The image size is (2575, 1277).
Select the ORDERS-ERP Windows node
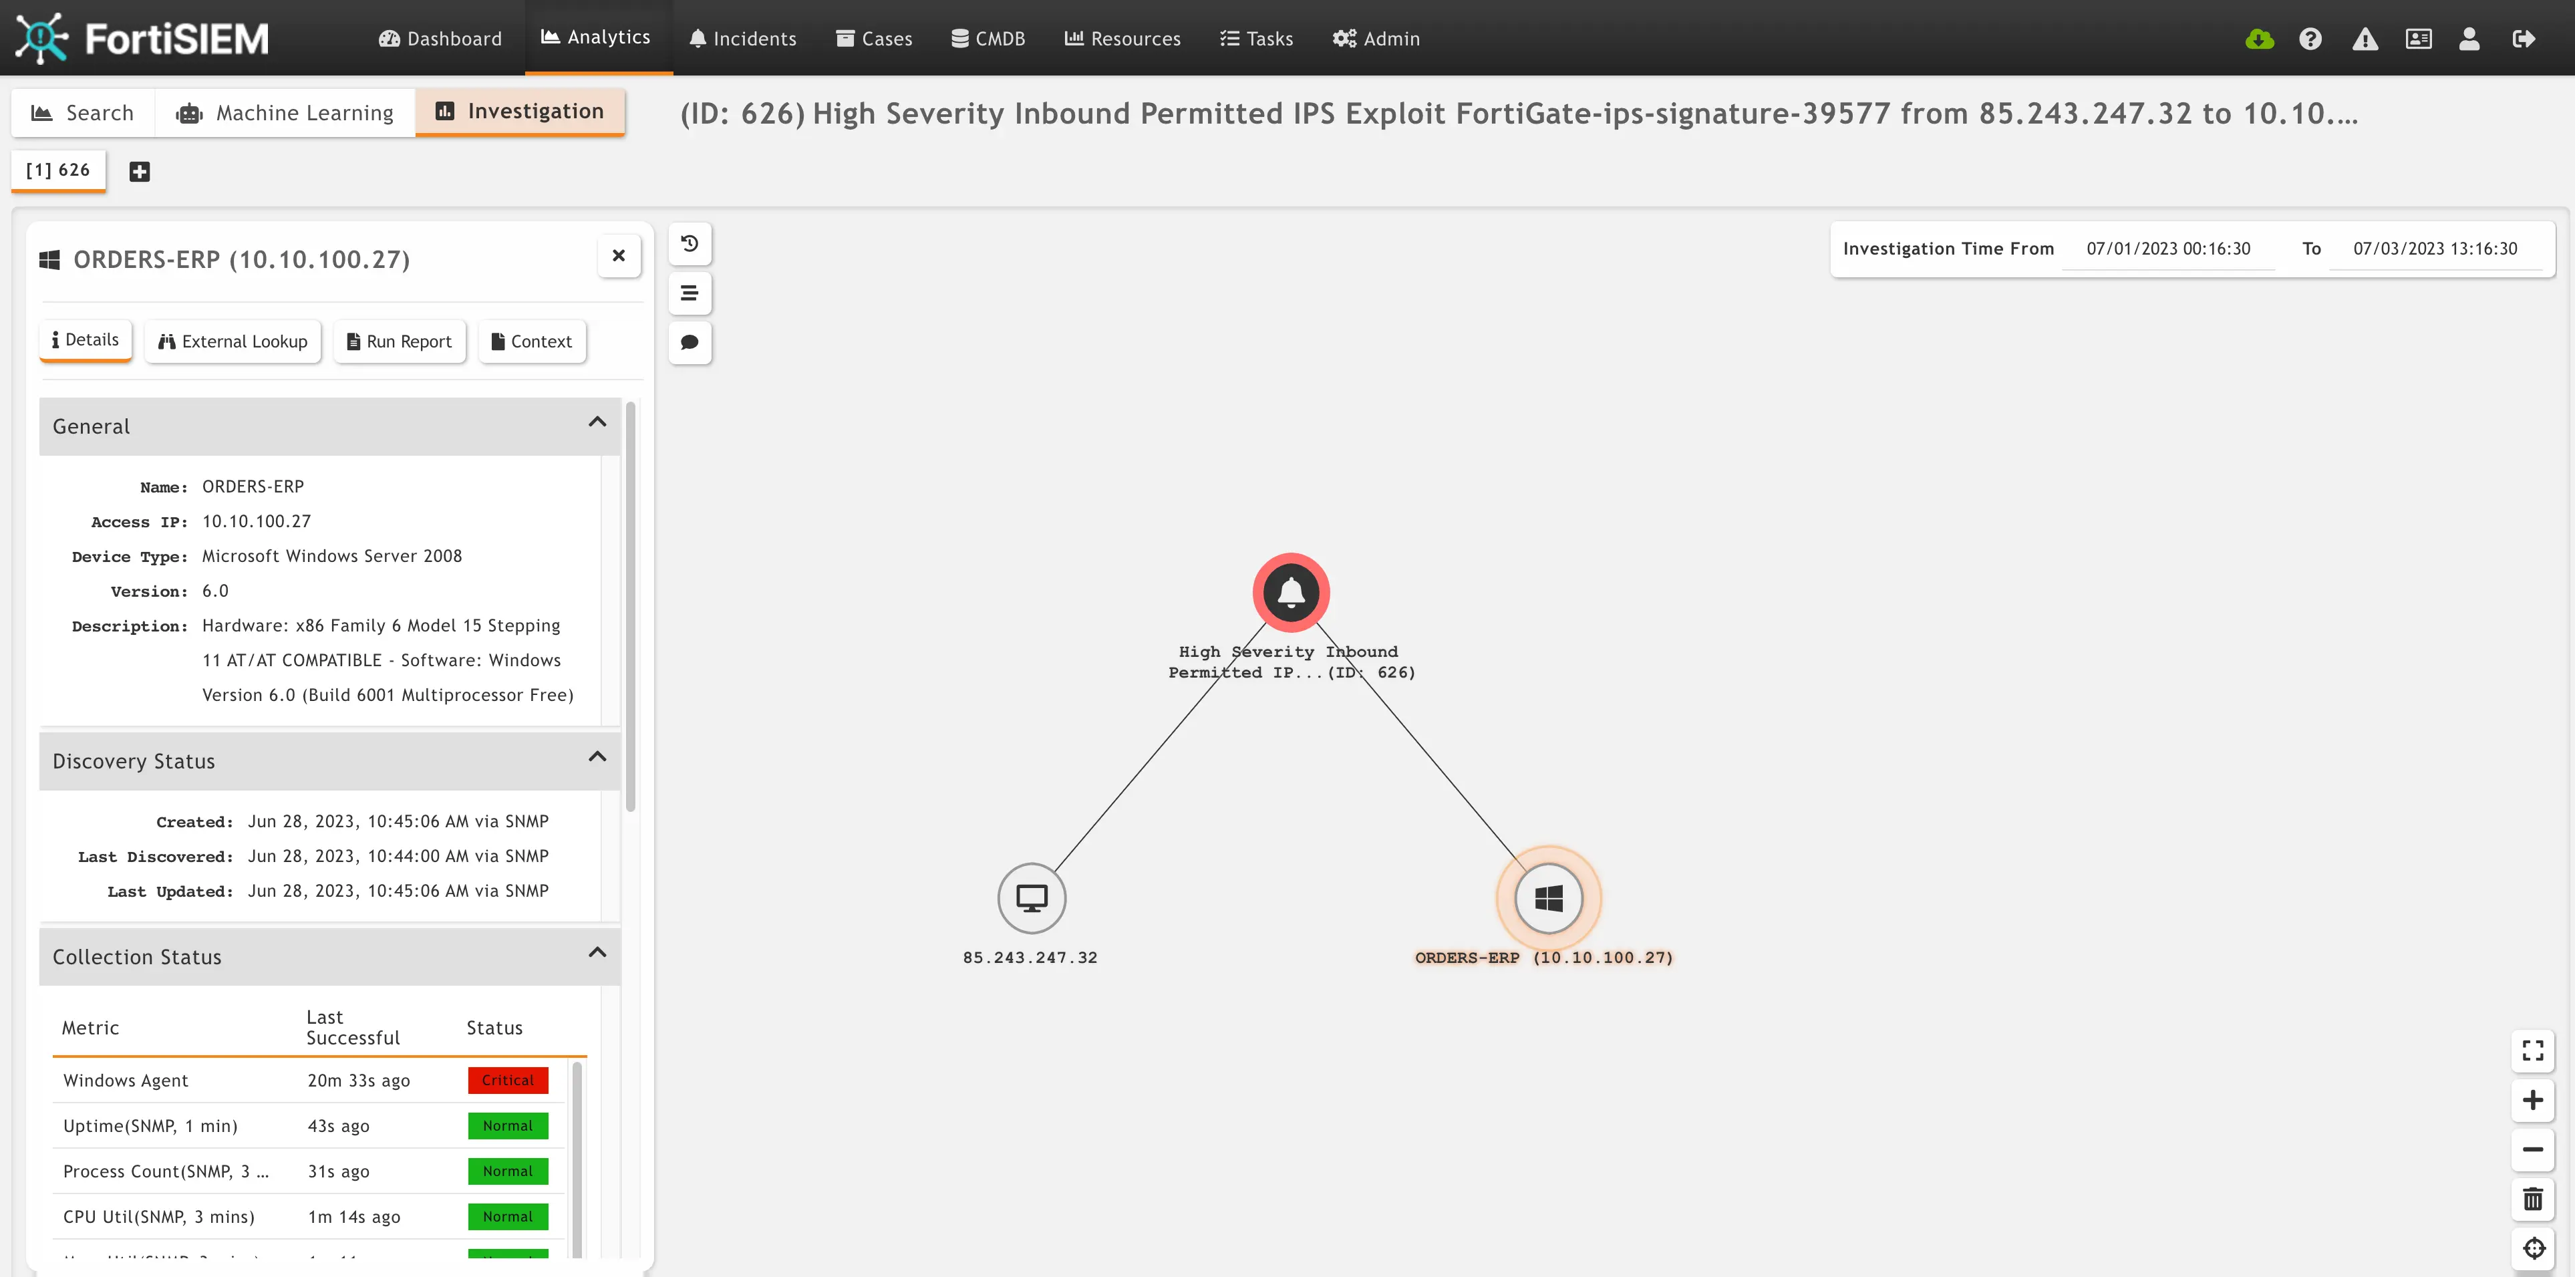tap(1548, 898)
